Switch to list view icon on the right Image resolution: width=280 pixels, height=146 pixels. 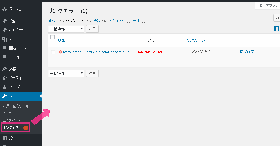click(x=277, y=29)
